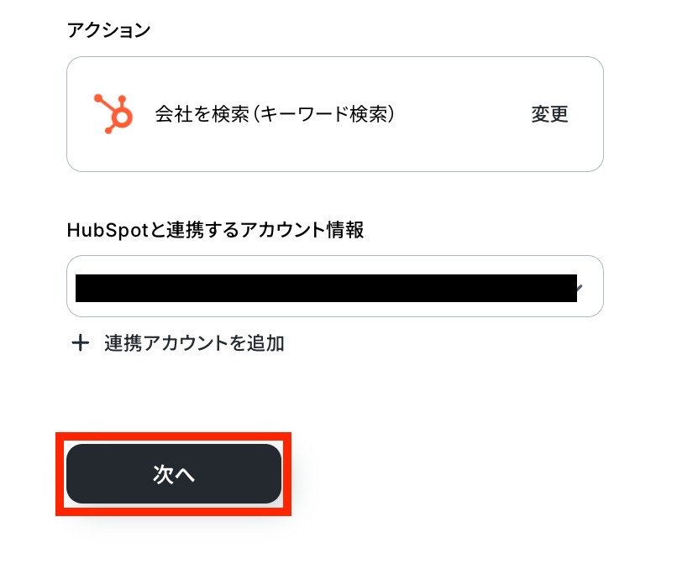Image resolution: width=677 pixels, height=574 pixels.
Task: Click the dark 次へ button highlighted in red
Action: coord(174,473)
